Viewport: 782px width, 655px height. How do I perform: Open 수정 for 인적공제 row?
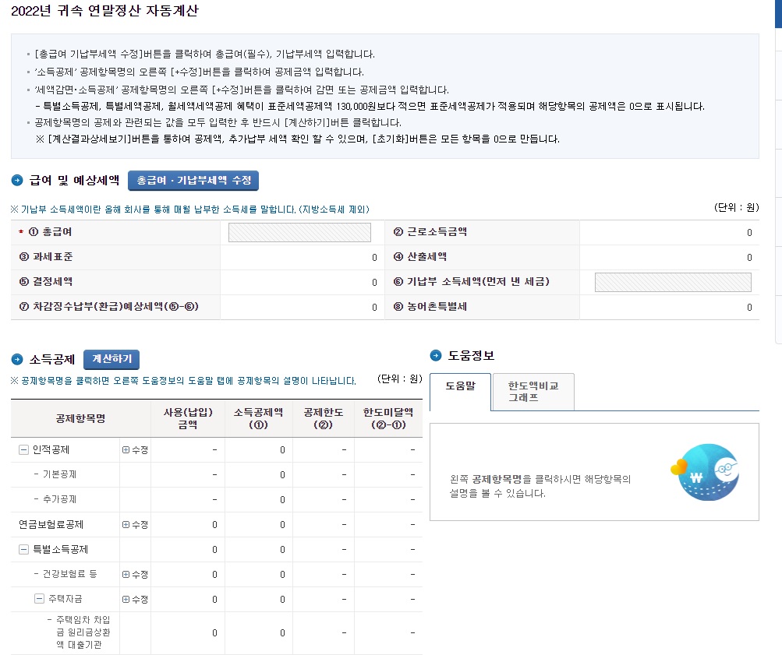click(x=135, y=450)
